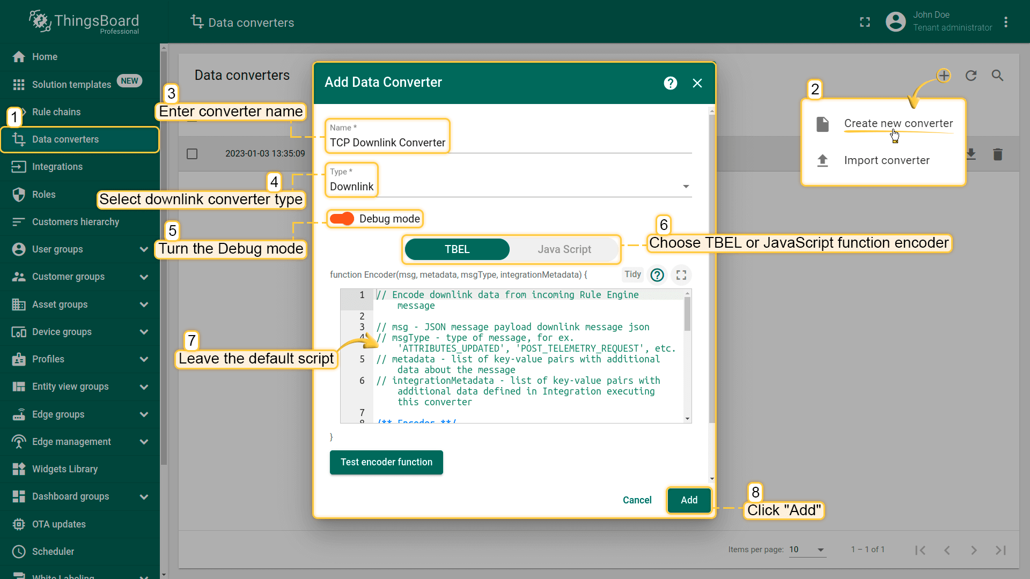Close the Add Data Converter dialog
This screenshot has width=1030, height=579.
[697, 83]
